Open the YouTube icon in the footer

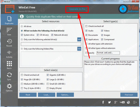click(122, 102)
